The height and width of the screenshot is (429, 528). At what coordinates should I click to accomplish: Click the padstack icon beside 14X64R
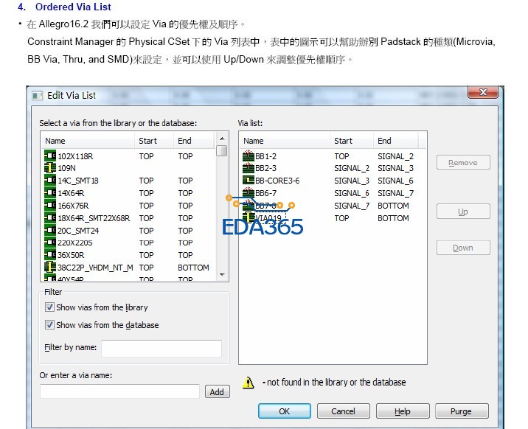pyautogui.click(x=50, y=193)
